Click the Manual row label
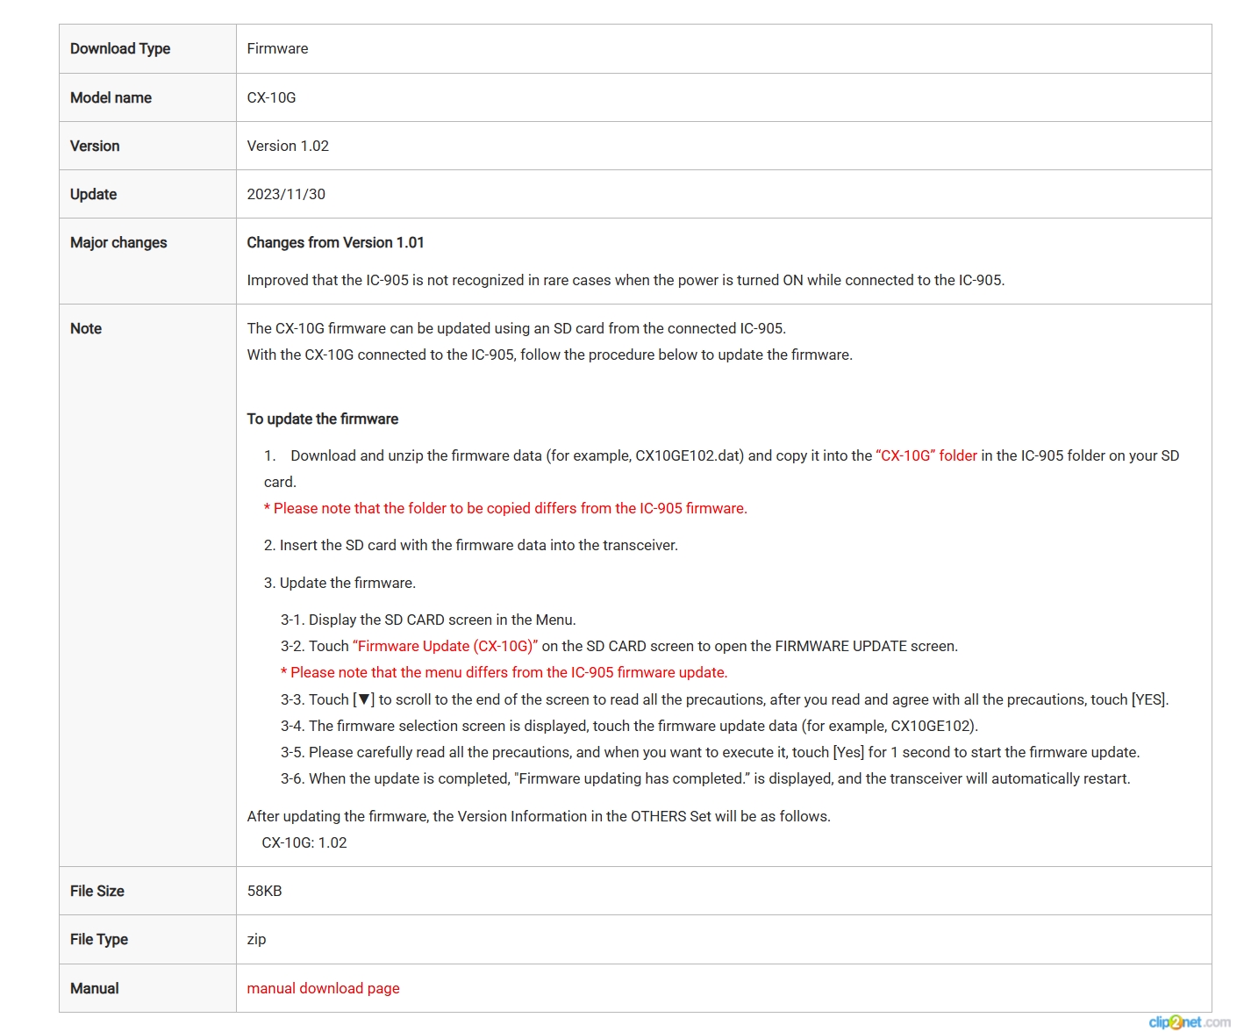The height and width of the screenshot is (1032, 1244). coord(94,988)
